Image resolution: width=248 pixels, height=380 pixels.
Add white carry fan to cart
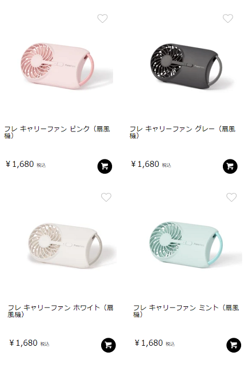click(x=109, y=345)
